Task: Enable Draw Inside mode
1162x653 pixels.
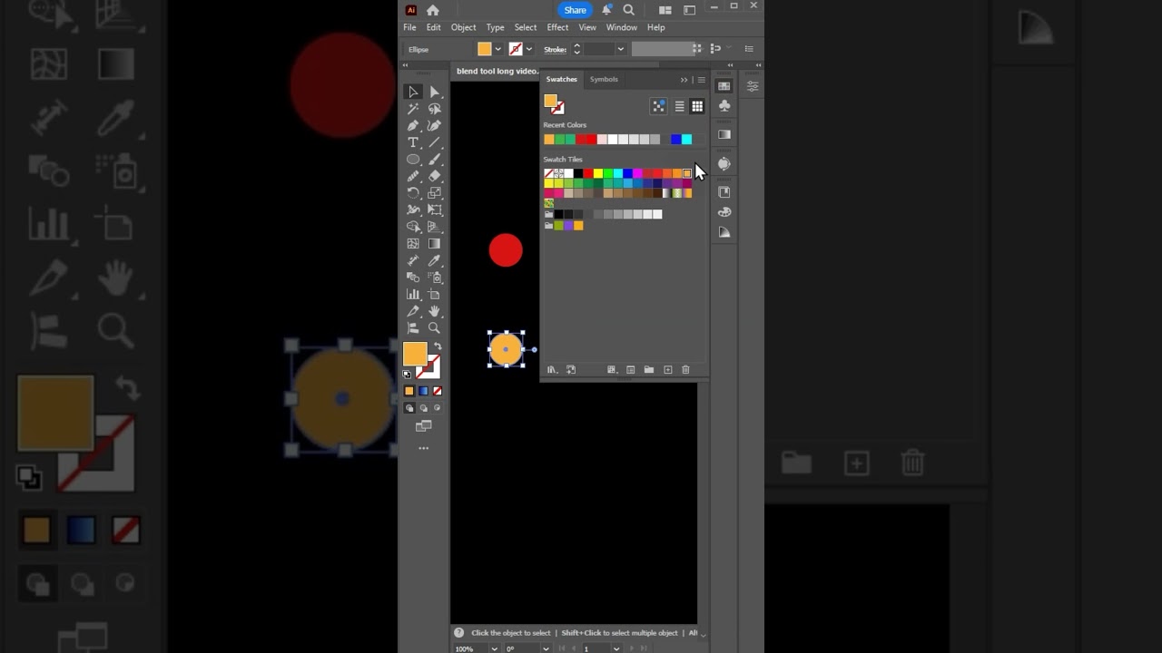Action: (437, 408)
